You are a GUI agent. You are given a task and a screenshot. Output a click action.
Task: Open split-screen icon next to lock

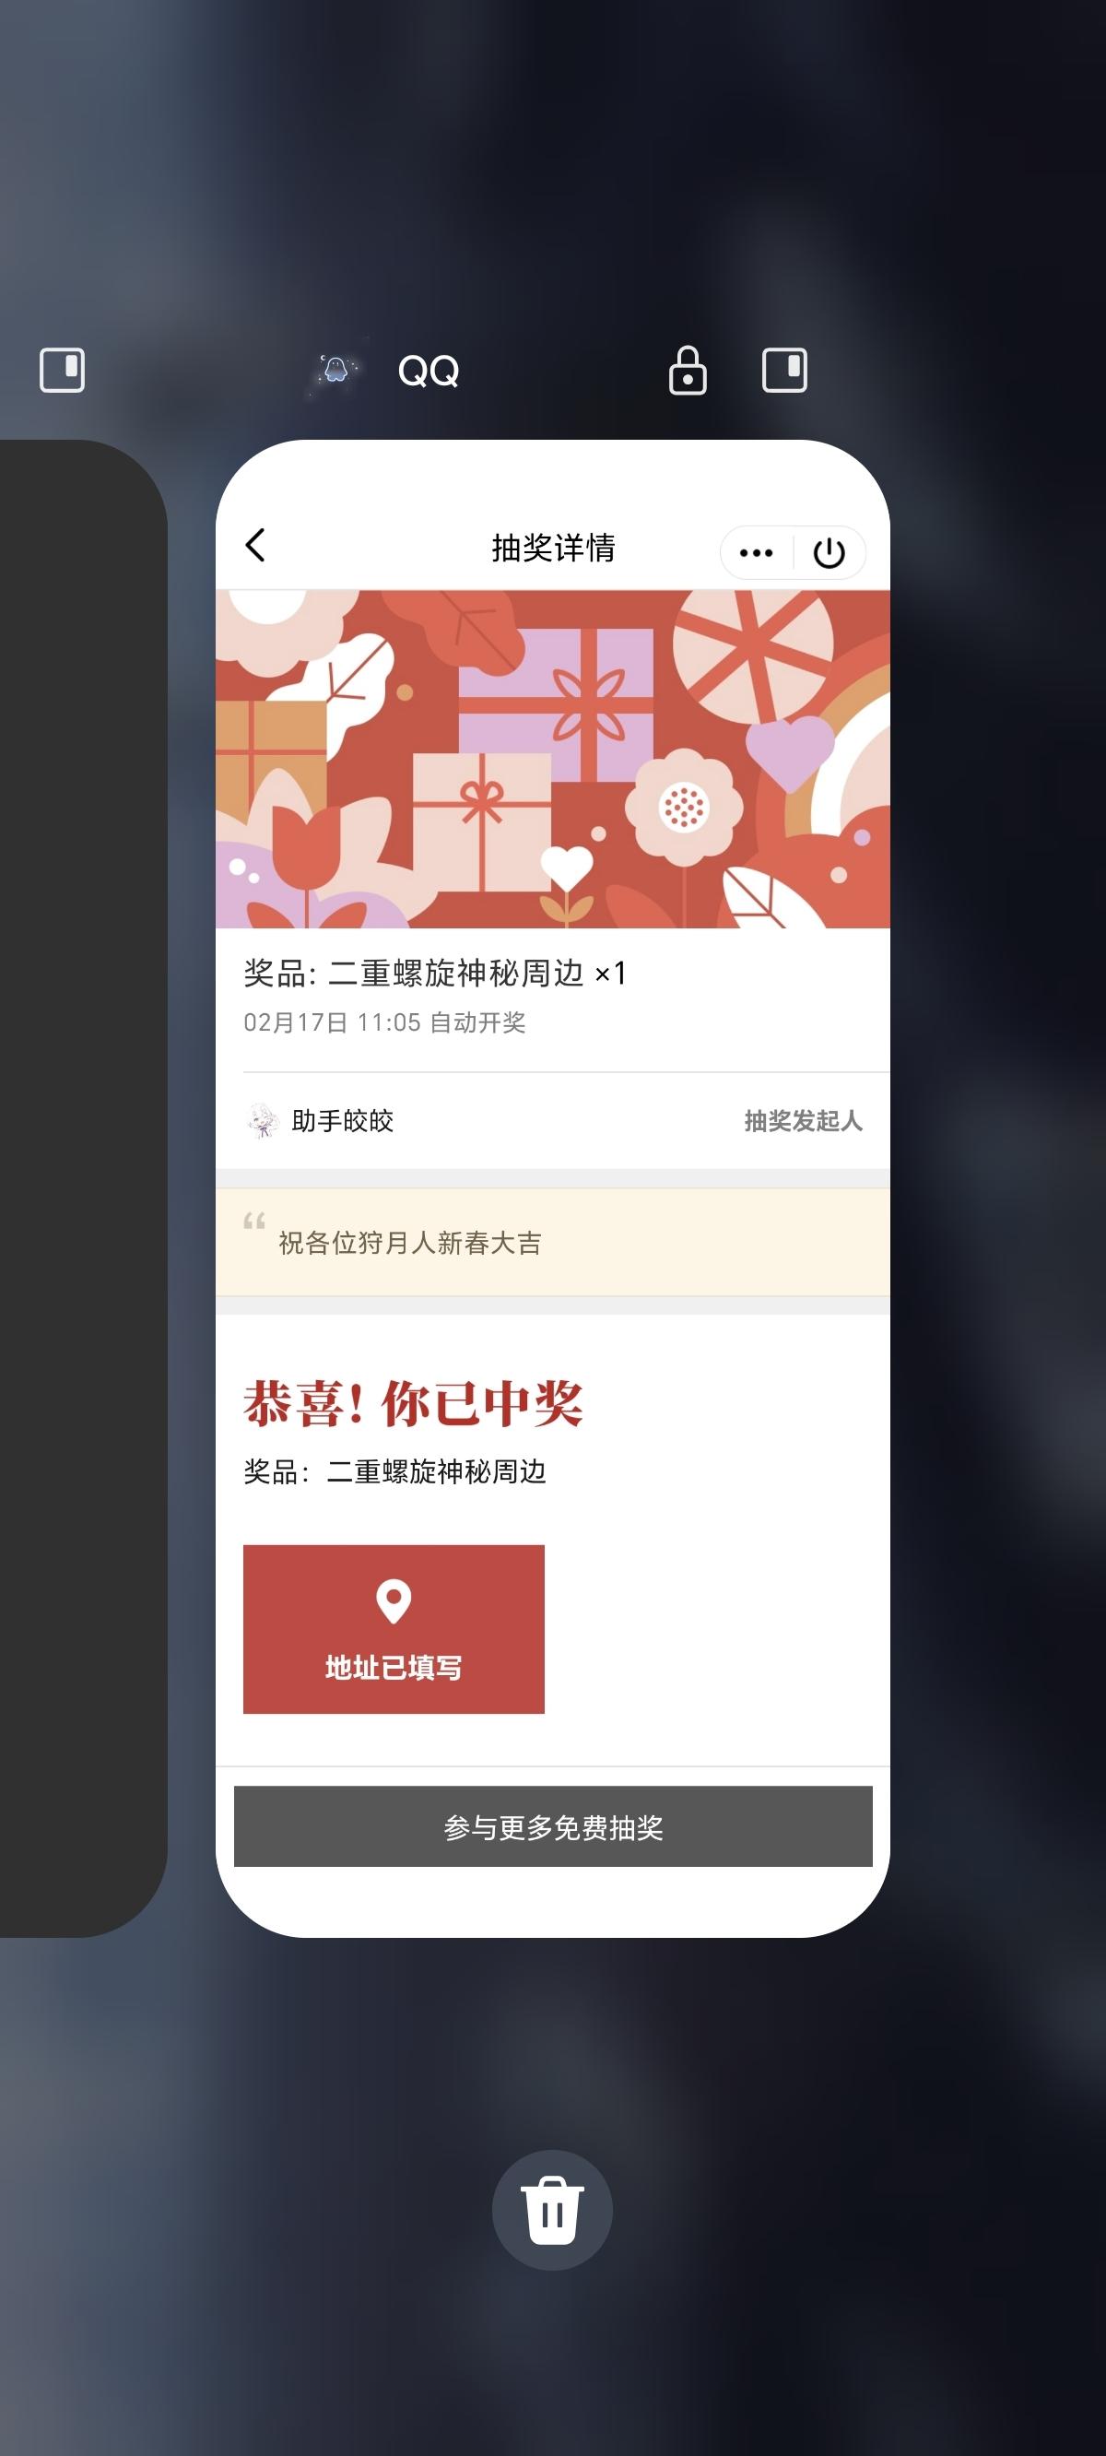(784, 370)
